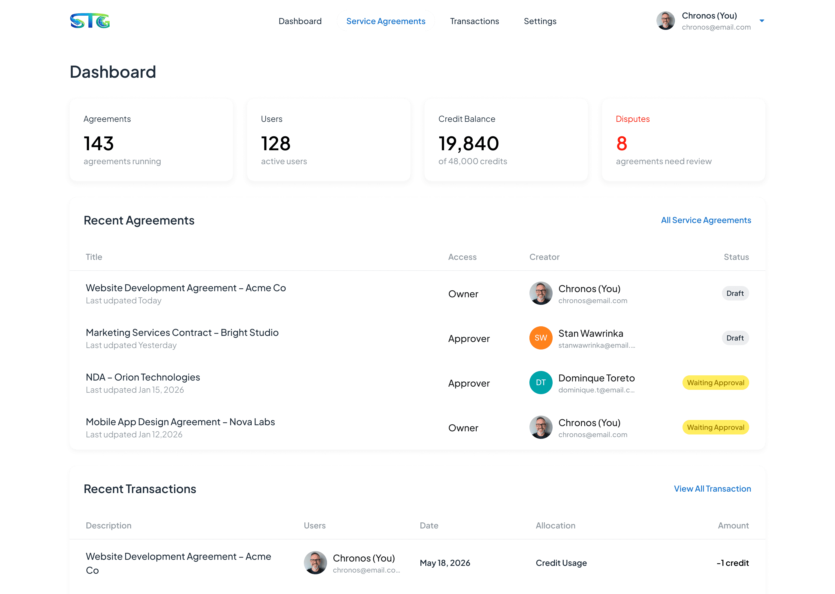Expand the user account dropdown arrow

click(x=762, y=21)
